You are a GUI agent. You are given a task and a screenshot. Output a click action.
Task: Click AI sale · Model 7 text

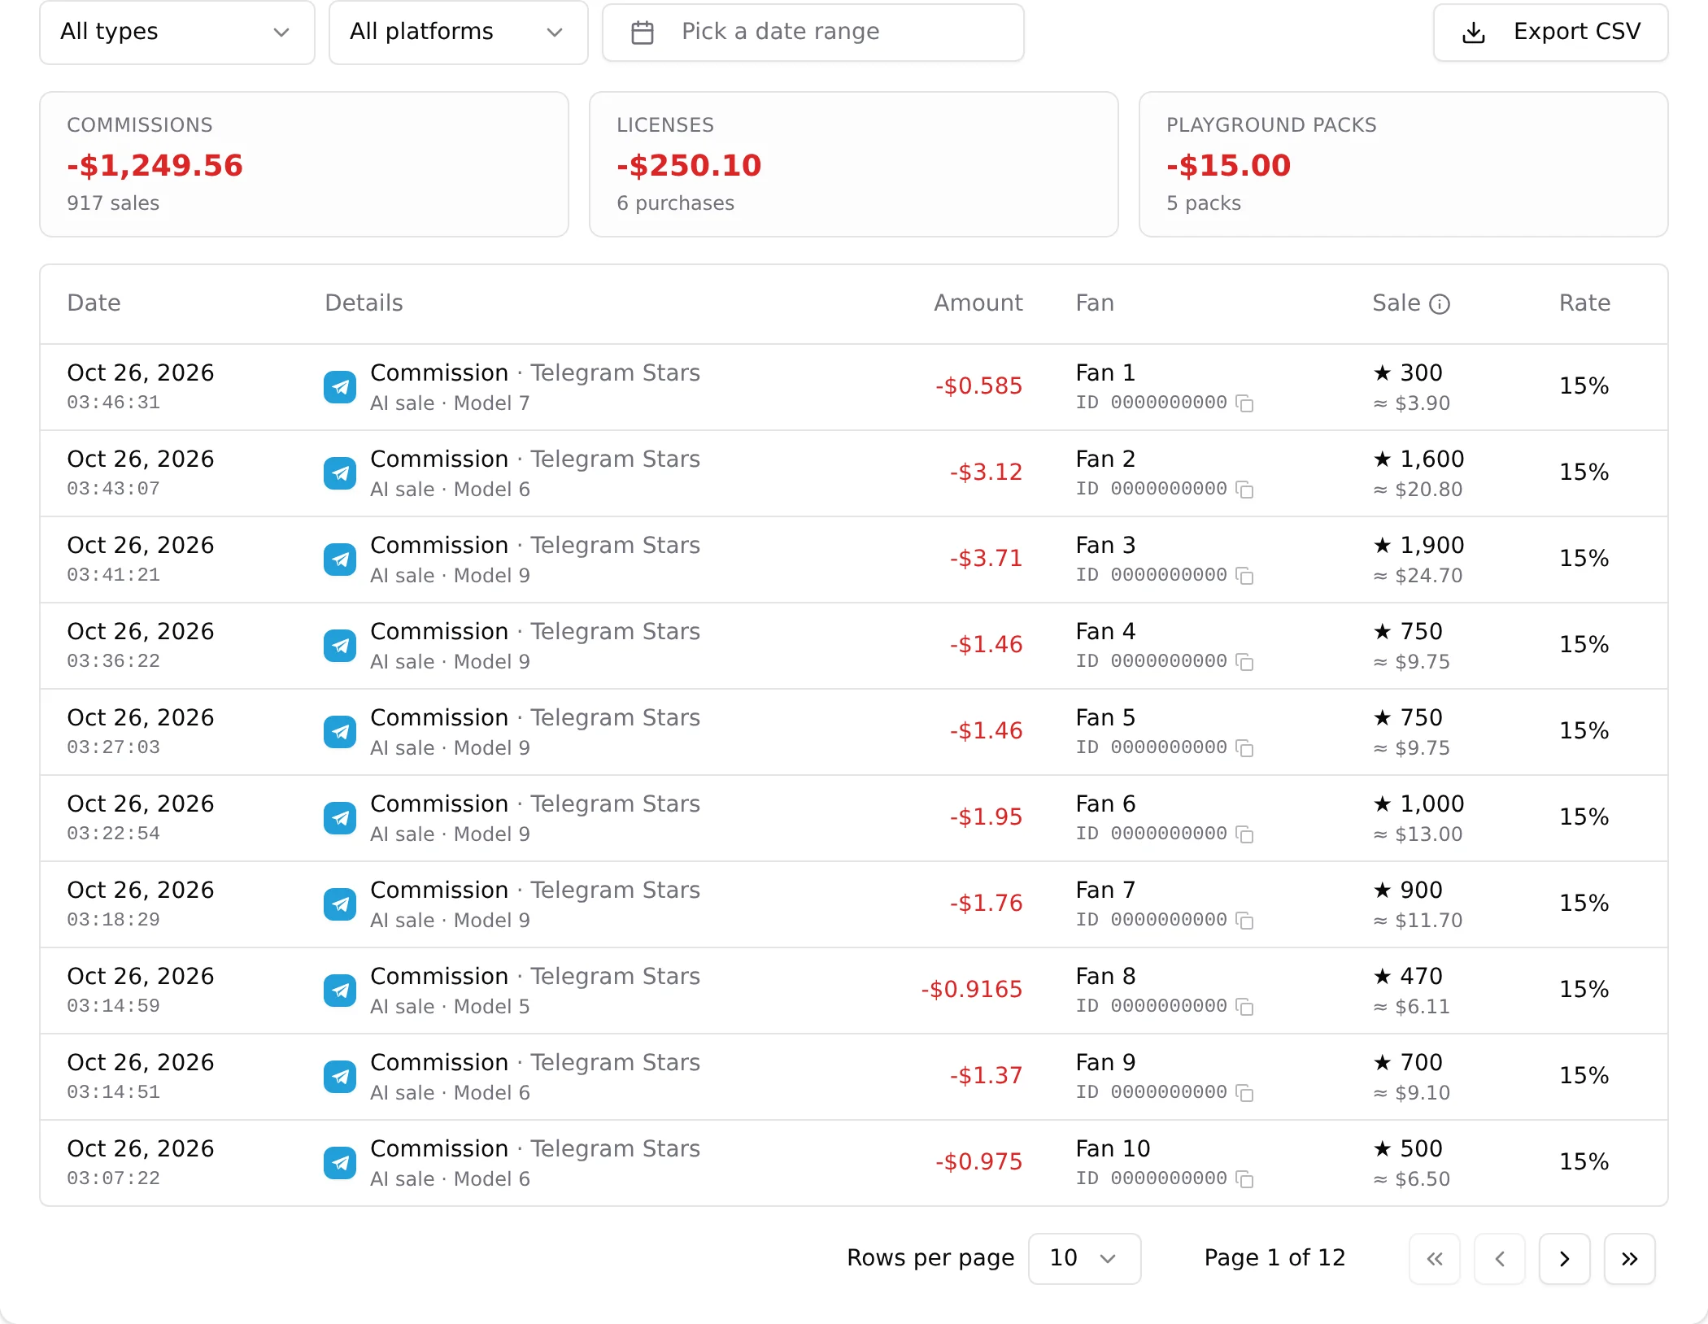coord(450,403)
